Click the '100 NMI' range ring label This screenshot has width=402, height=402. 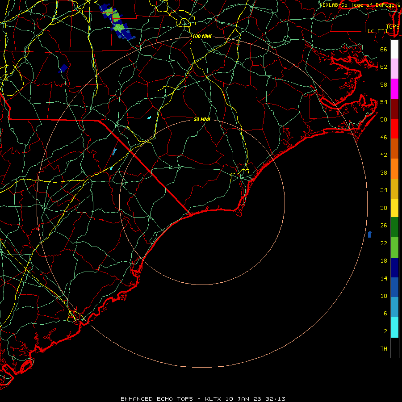pyautogui.click(x=202, y=37)
